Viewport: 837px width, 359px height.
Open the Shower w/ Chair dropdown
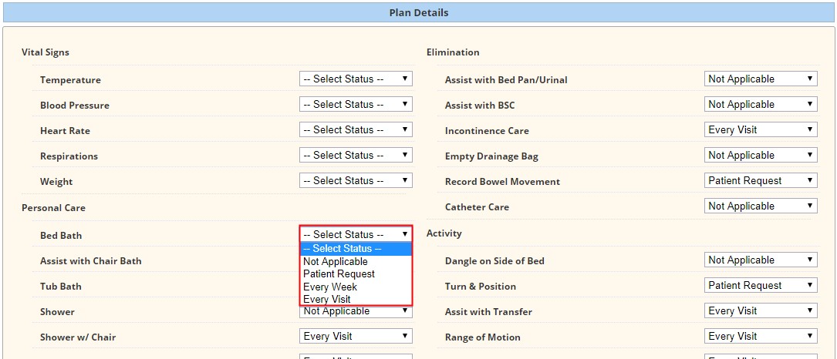[356, 337]
